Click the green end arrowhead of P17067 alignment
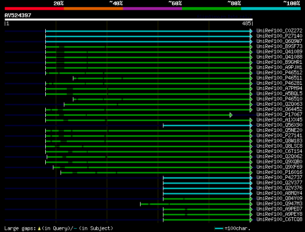 pyautogui.click(x=231, y=115)
